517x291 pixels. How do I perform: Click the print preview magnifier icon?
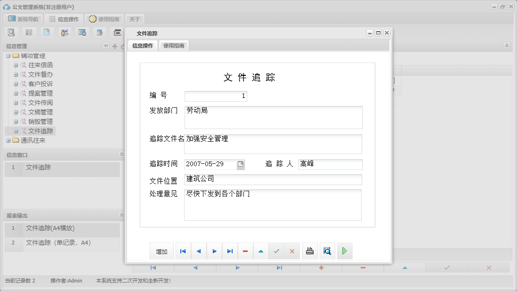click(x=327, y=251)
